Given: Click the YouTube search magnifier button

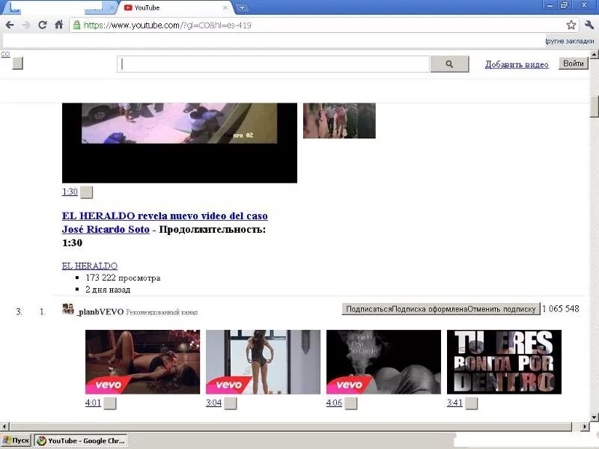Looking at the screenshot, I should 450,64.
